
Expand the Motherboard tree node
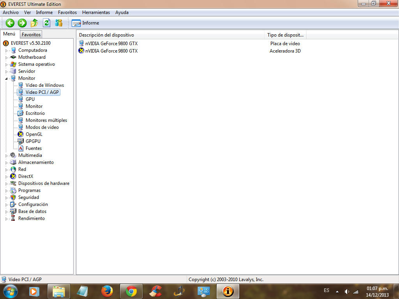6,58
